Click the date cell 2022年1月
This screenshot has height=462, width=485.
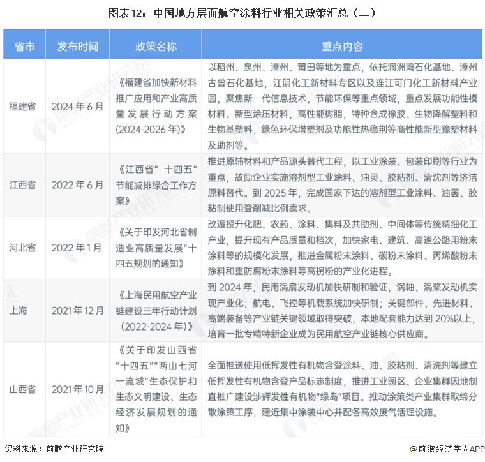(77, 248)
